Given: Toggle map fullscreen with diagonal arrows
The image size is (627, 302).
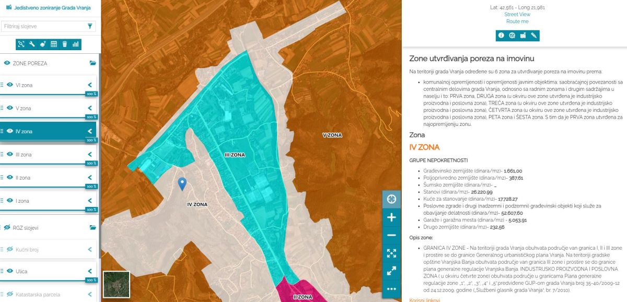Looking at the screenshot, I should pyautogui.click(x=391, y=271).
